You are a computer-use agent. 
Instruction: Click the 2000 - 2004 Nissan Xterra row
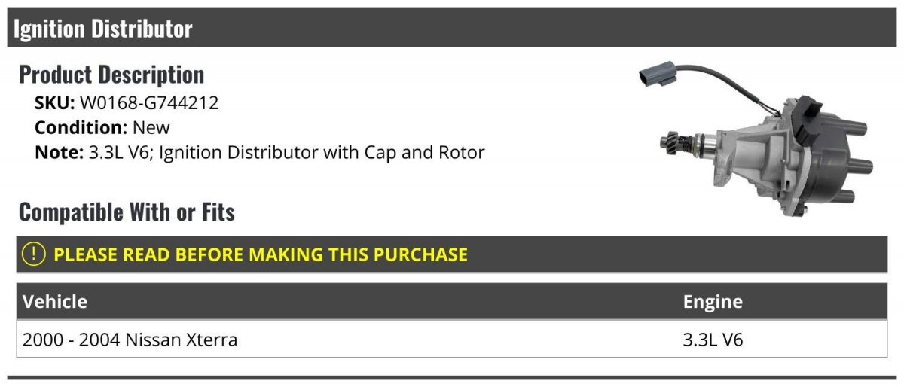(x=452, y=340)
